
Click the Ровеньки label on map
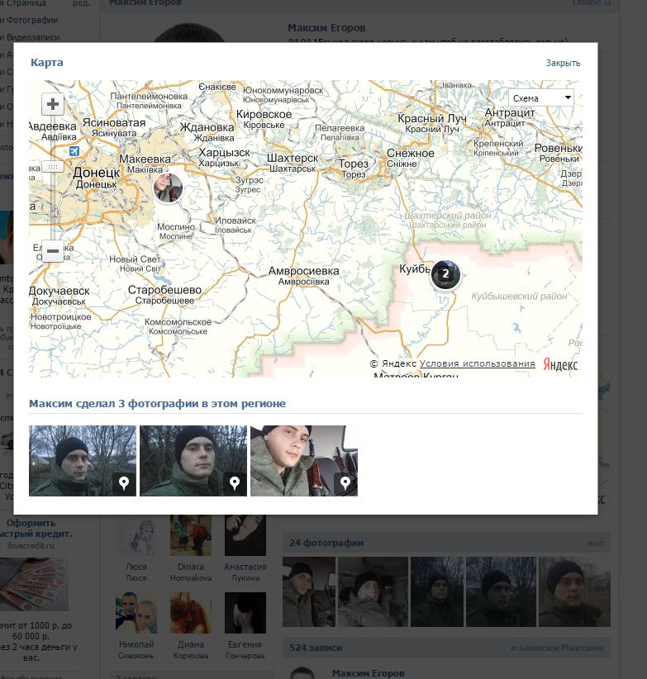(x=559, y=148)
